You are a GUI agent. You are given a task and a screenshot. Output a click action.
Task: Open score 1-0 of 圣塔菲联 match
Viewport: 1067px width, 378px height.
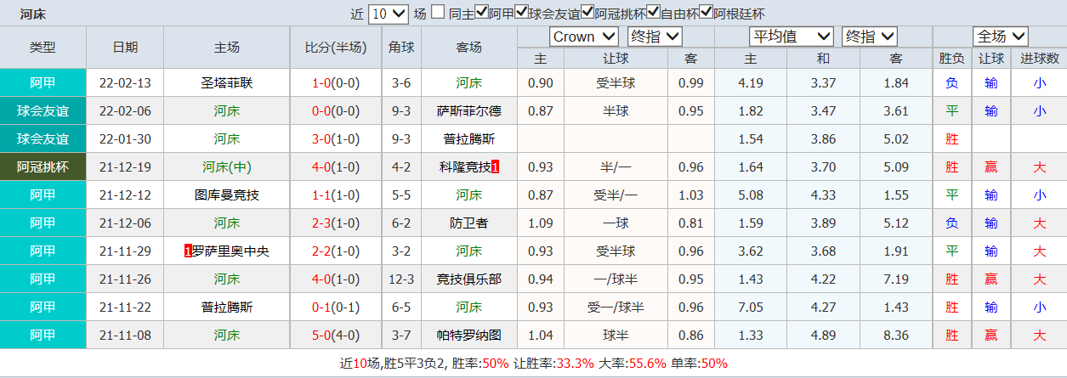coord(321,83)
